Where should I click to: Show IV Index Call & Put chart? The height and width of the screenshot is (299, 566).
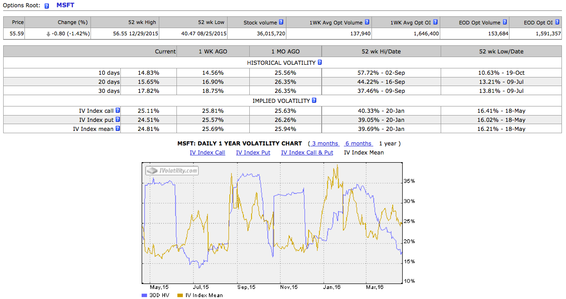pos(307,153)
